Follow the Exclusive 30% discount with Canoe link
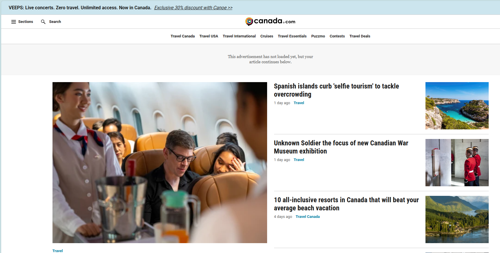The image size is (500, 253). pyautogui.click(x=193, y=8)
